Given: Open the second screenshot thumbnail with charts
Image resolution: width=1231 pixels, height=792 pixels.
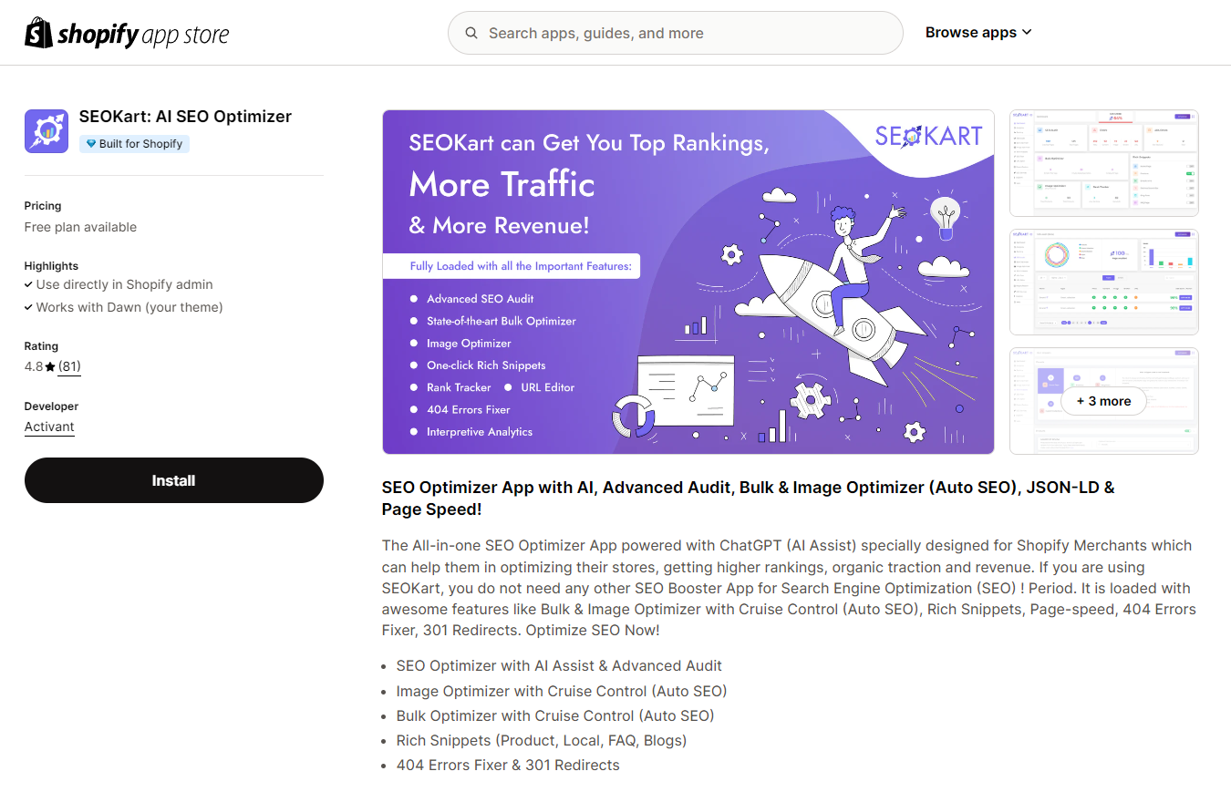Looking at the screenshot, I should (1104, 282).
